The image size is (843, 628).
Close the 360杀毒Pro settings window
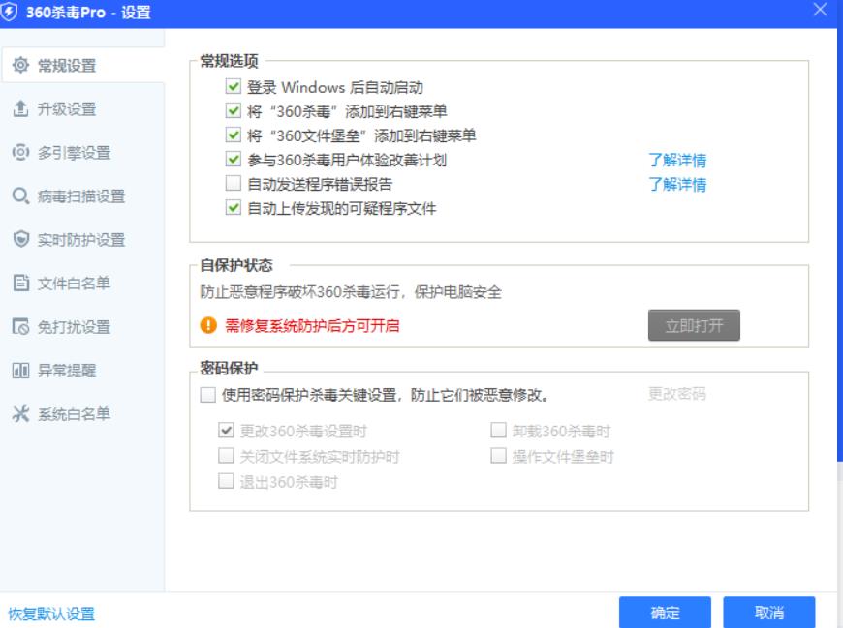[820, 10]
